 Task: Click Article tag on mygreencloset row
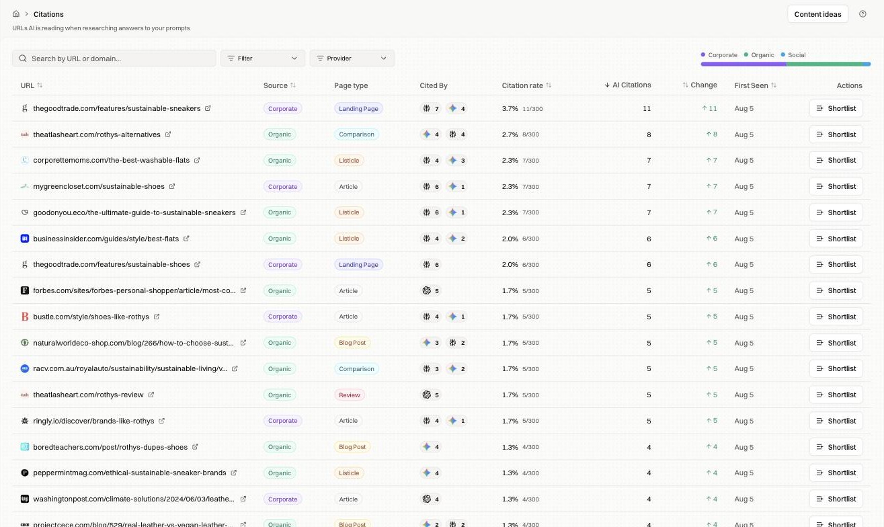pyautogui.click(x=348, y=186)
